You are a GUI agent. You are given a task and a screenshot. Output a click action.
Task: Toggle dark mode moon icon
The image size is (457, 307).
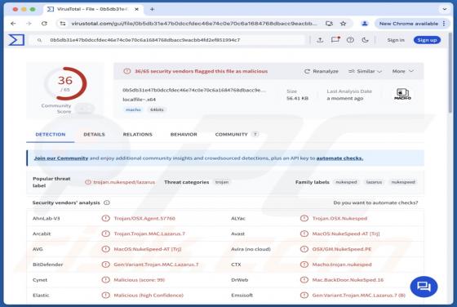[x=365, y=40]
